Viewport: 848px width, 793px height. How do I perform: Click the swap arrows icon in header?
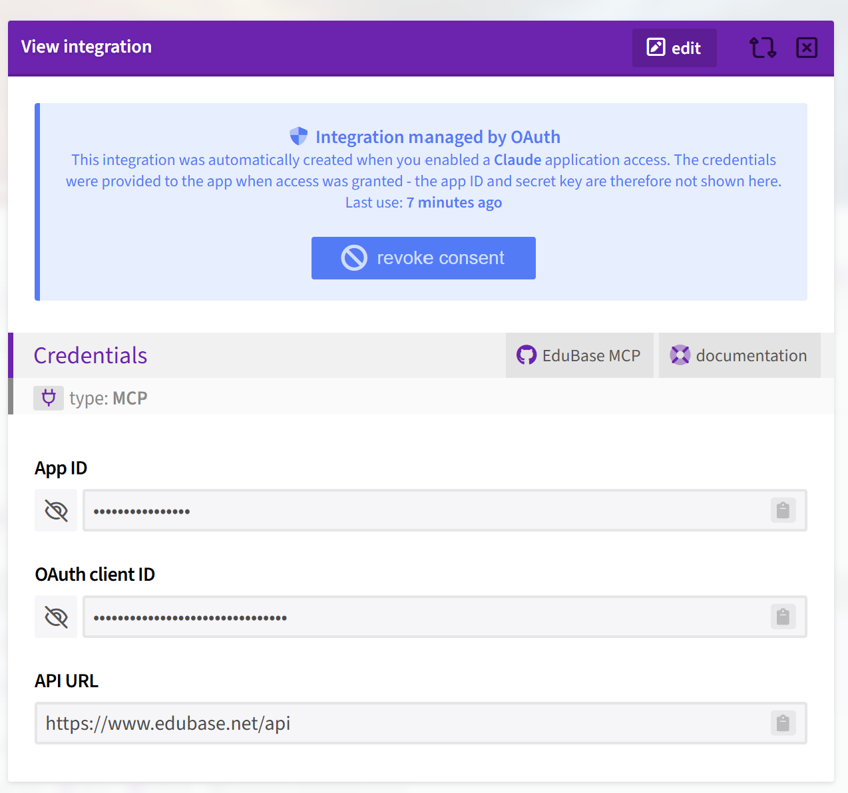763,48
